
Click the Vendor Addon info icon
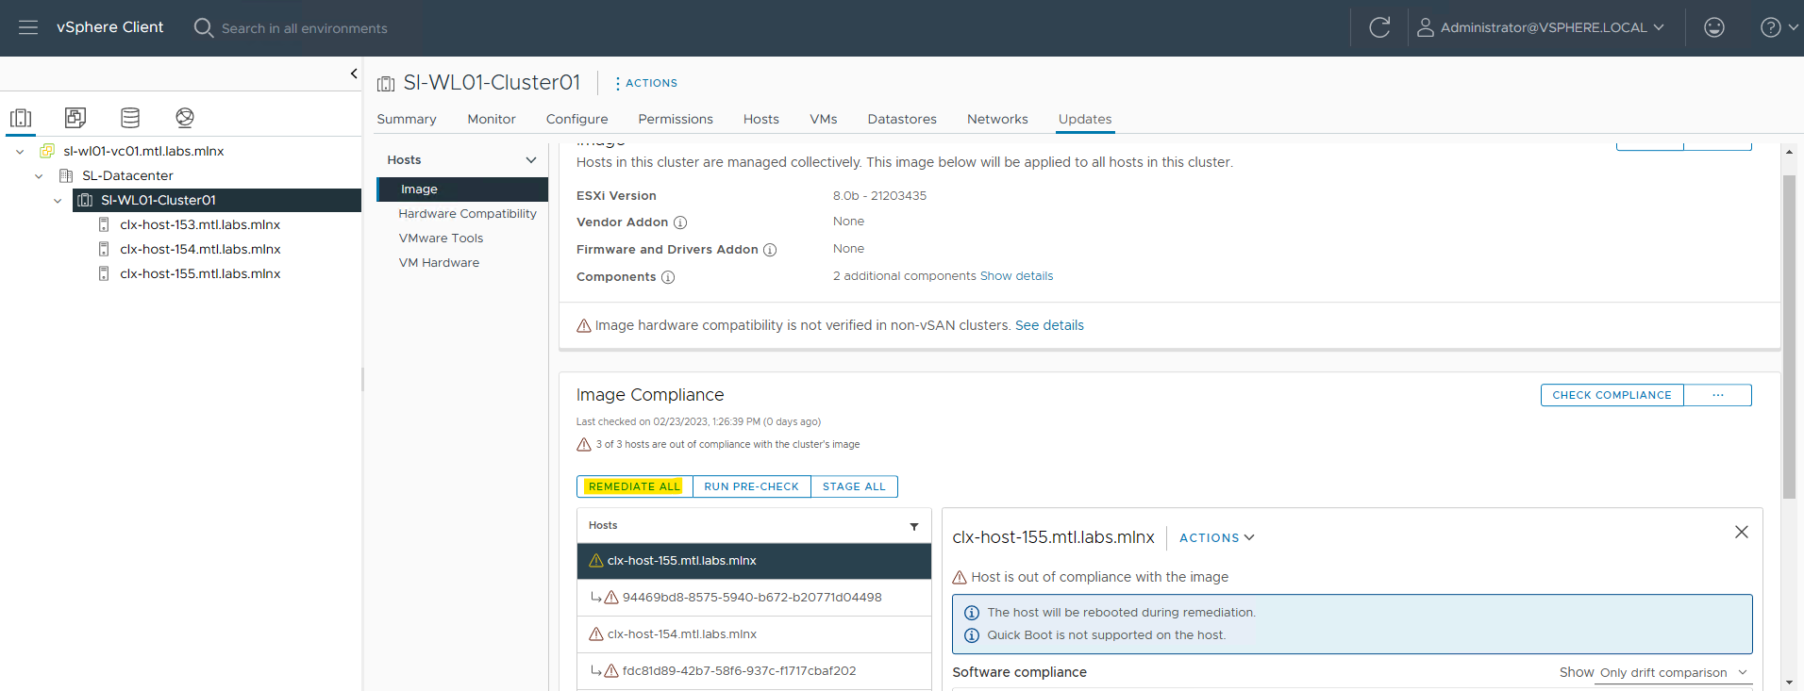(680, 222)
